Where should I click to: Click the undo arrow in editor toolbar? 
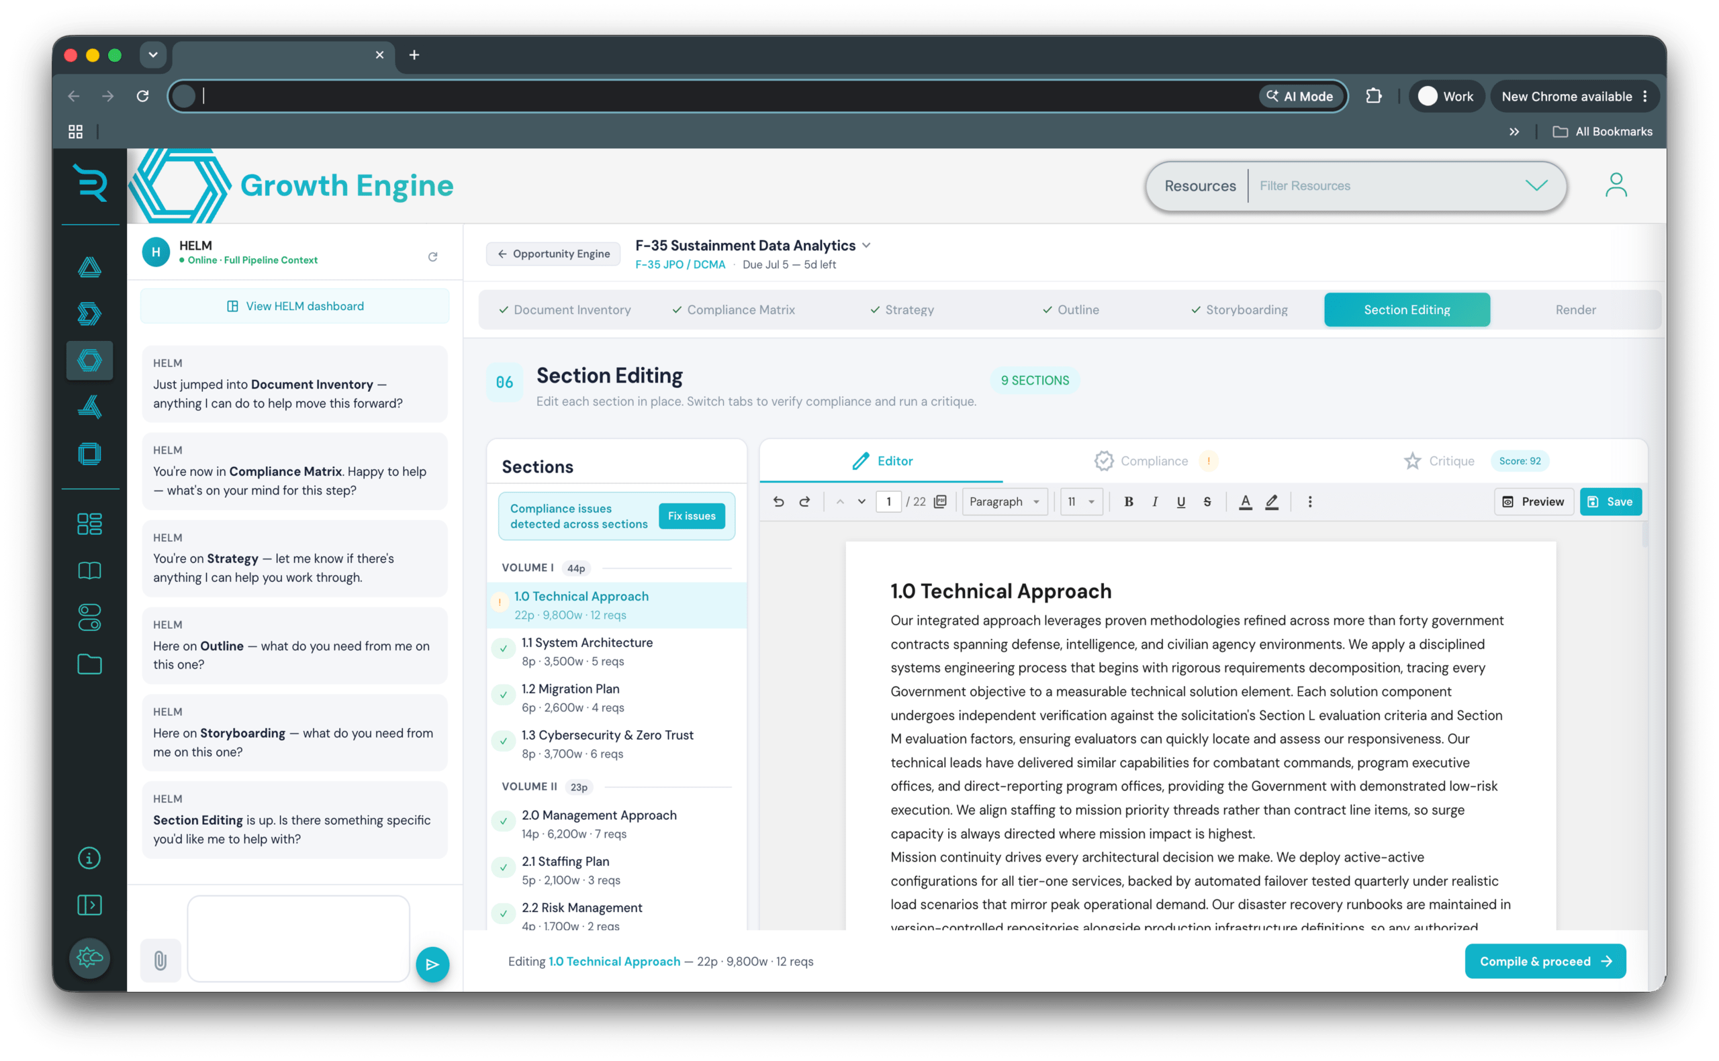(x=778, y=501)
